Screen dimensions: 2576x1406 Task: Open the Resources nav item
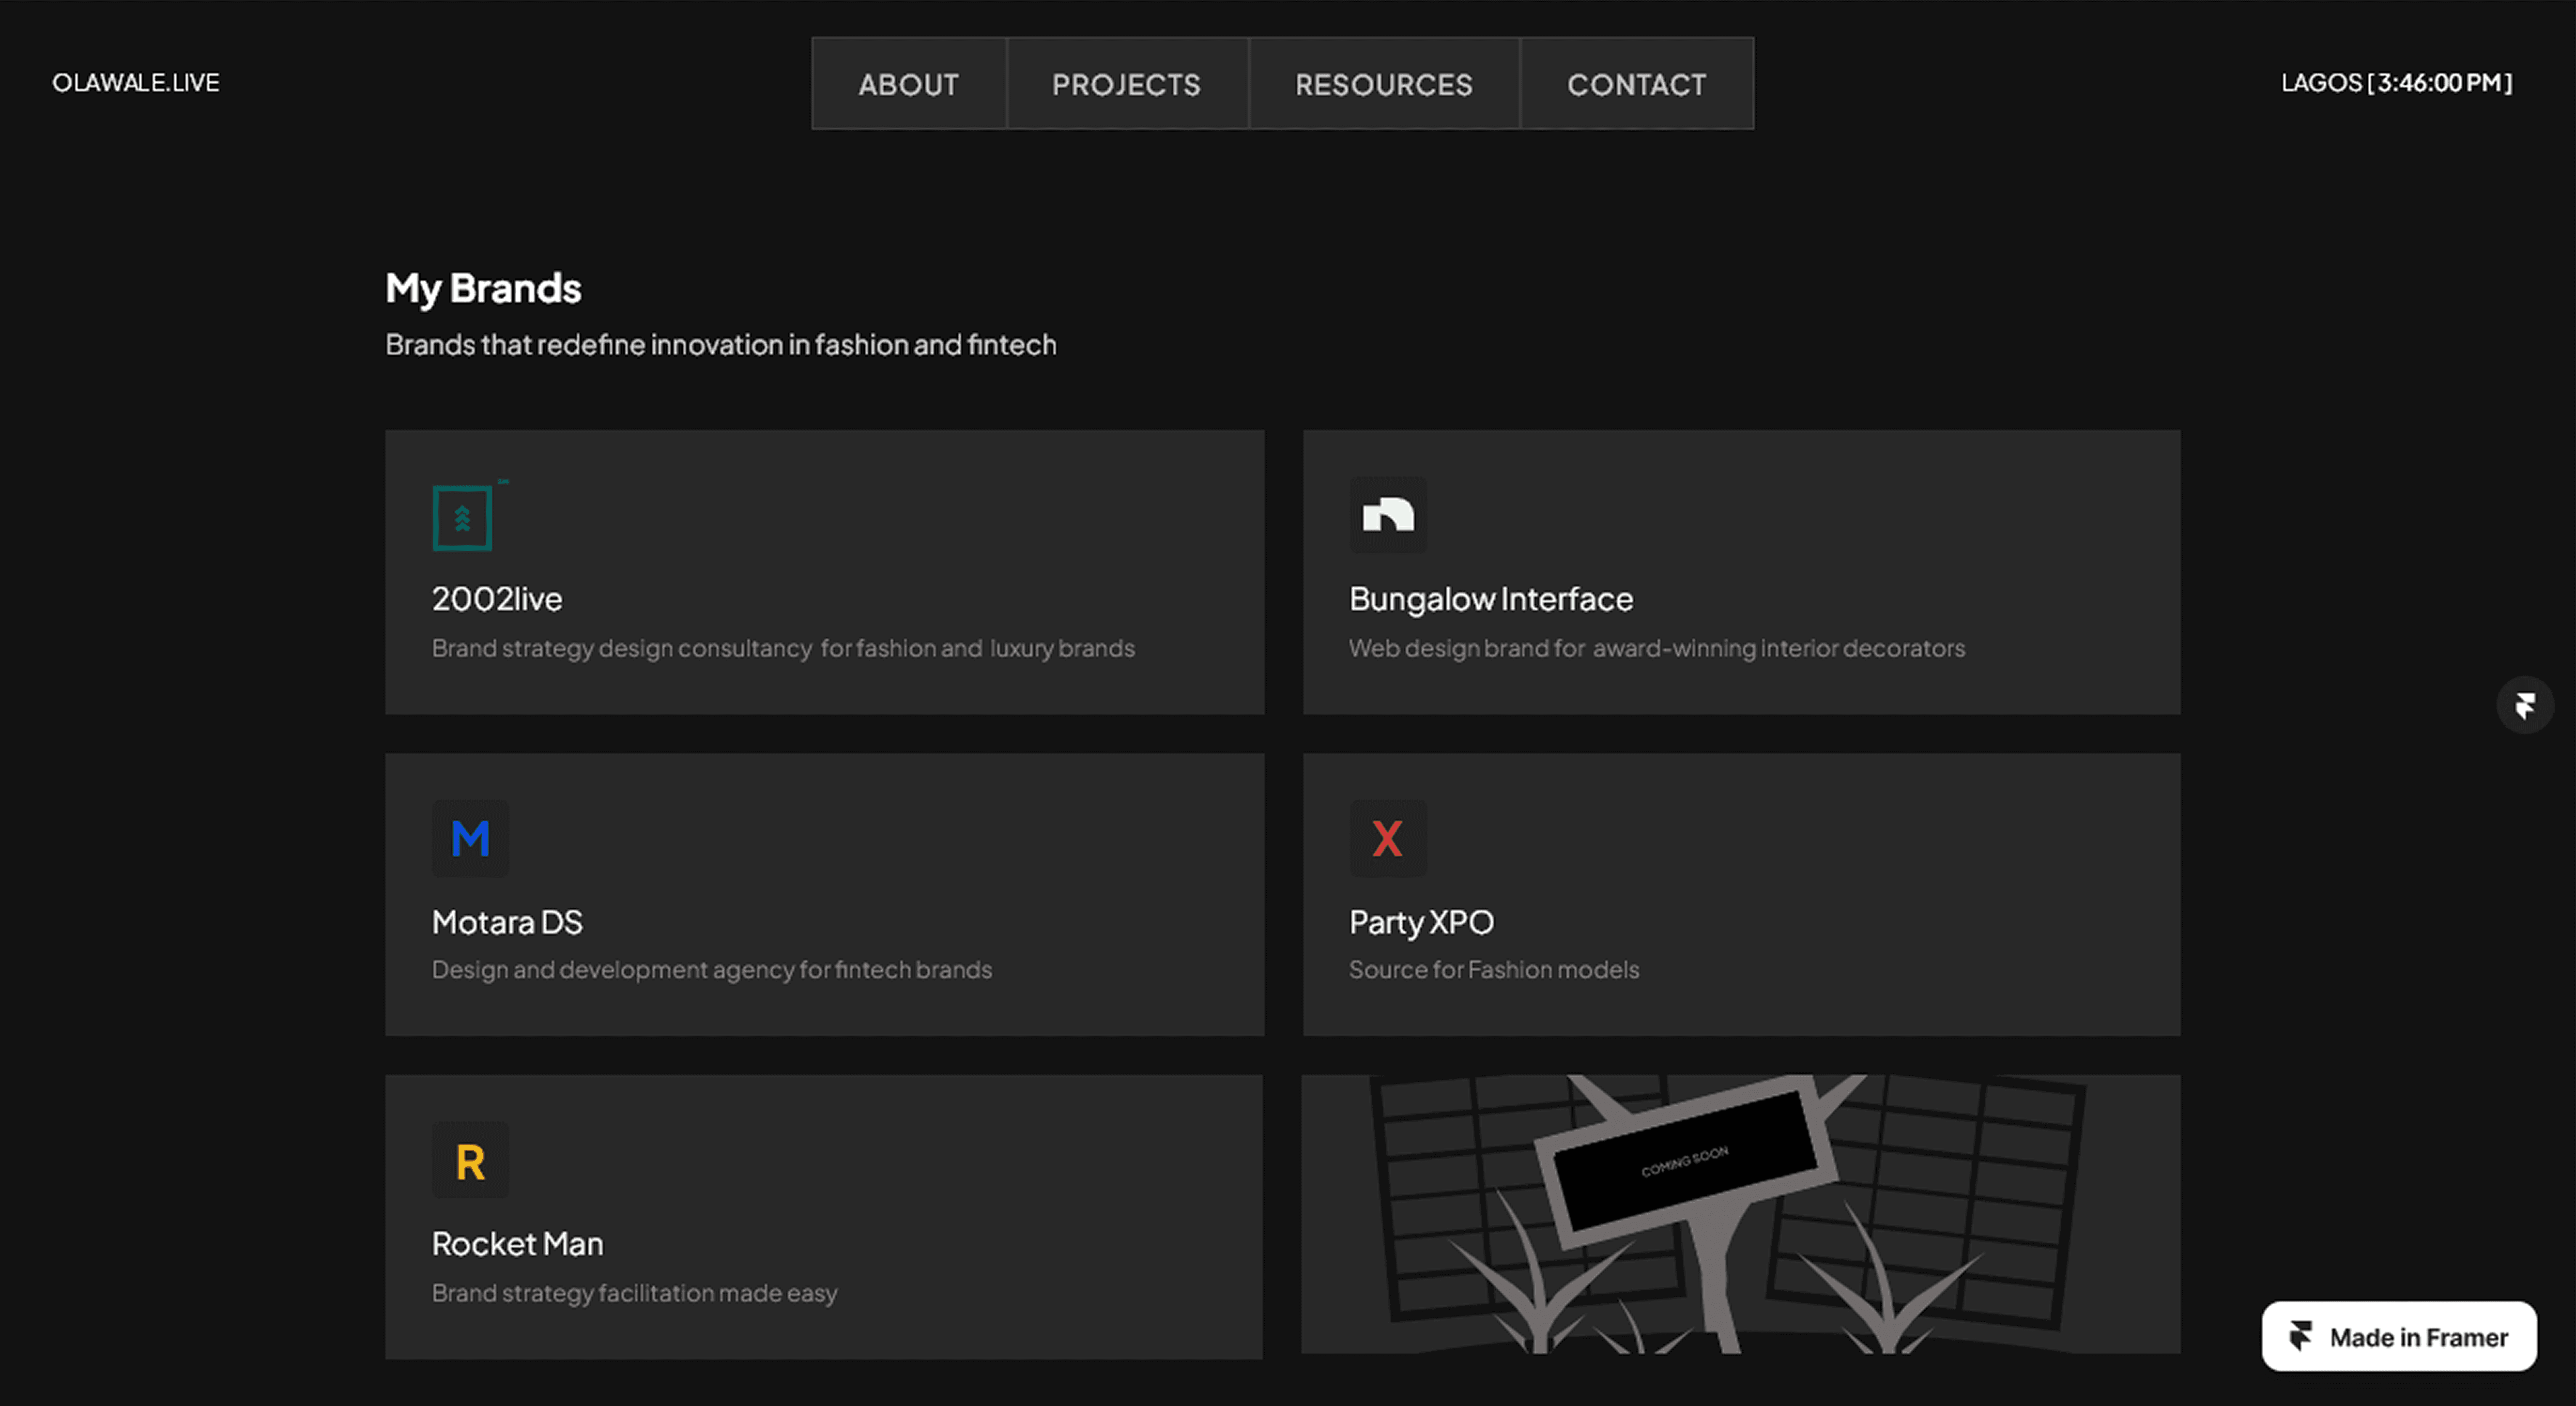tap(1383, 84)
